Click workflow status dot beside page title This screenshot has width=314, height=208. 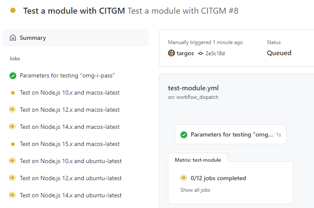point(13,10)
